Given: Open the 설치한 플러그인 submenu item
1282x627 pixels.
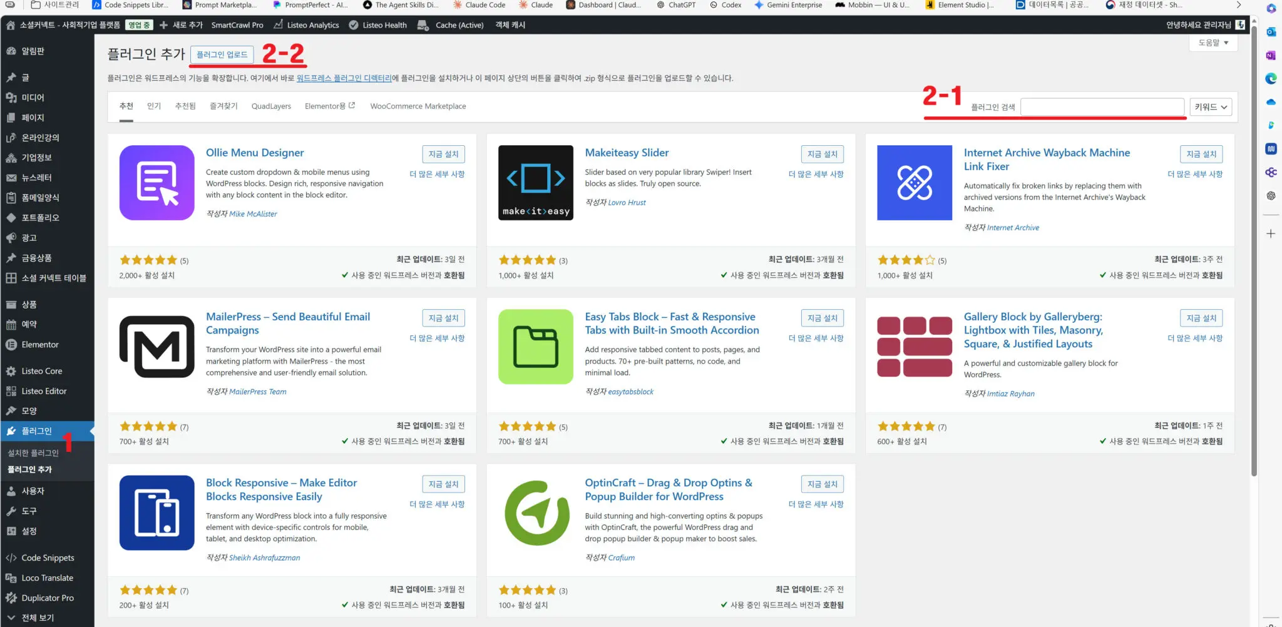Looking at the screenshot, I should click(x=33, y=452).
